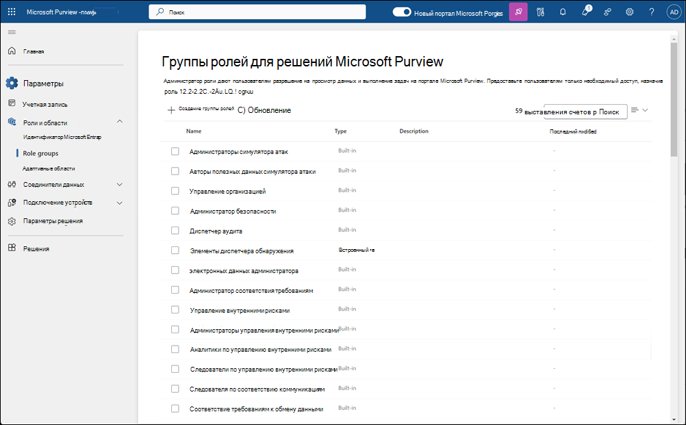Click the plus icon for creating role group
The width and height of the screenshot is (686, 425).
tap(171, 110)
